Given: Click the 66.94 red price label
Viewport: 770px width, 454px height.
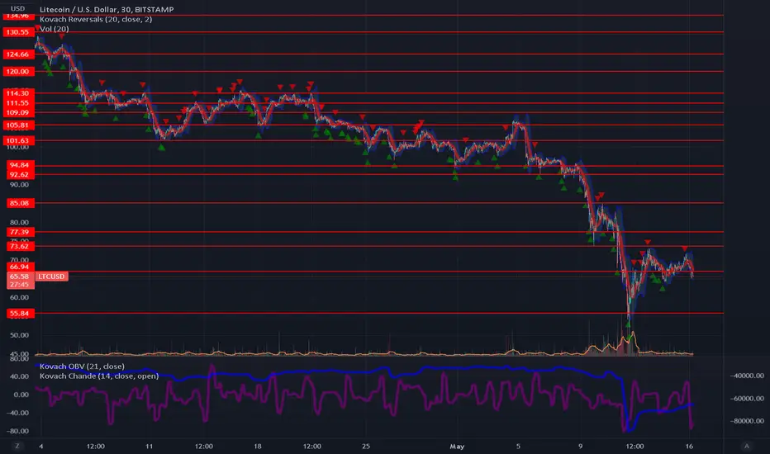Looking at the screenshot, I should coord(20,267).
